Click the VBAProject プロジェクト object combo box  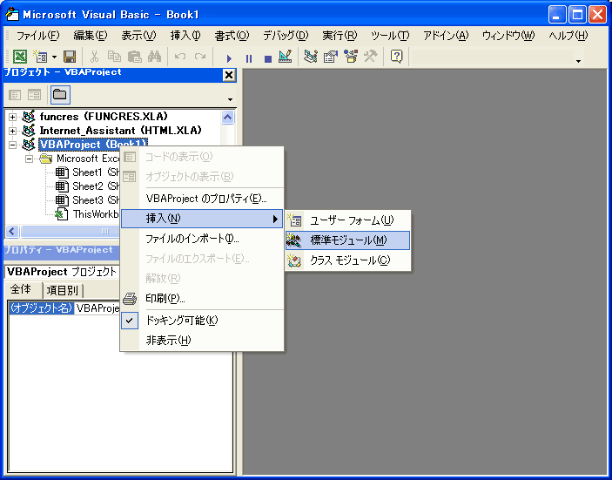point(63,272)
